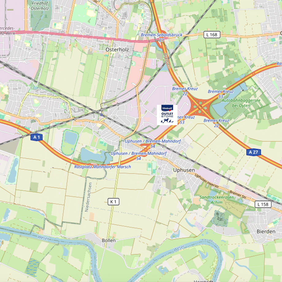
Task: Click the A 27 motorway shield
Action: coord(253,152)
